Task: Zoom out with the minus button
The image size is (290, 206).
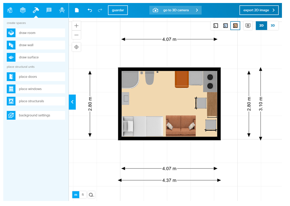Action: click(76, 35)
